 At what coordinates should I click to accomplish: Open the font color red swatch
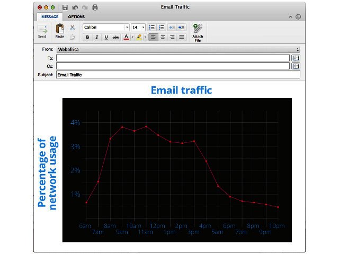[x=126, y=37]
